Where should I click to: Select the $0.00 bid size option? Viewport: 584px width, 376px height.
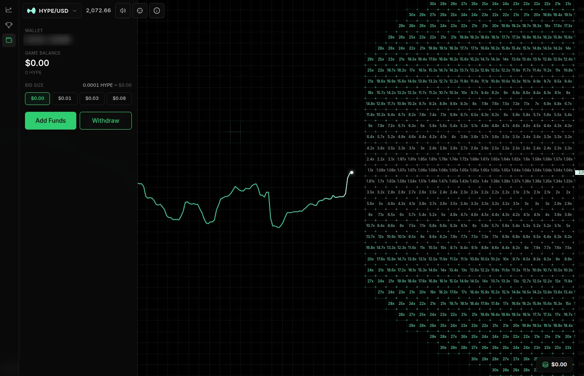[x=38, y=98]
